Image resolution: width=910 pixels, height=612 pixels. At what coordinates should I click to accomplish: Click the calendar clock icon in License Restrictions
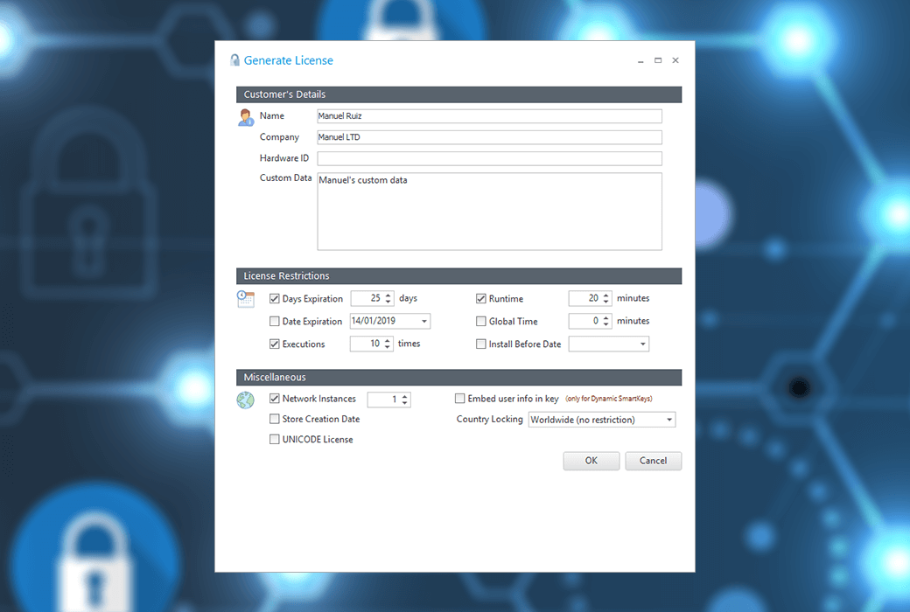246,299
